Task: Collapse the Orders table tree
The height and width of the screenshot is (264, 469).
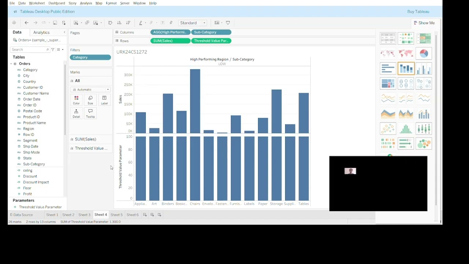Action: (11, 64)
